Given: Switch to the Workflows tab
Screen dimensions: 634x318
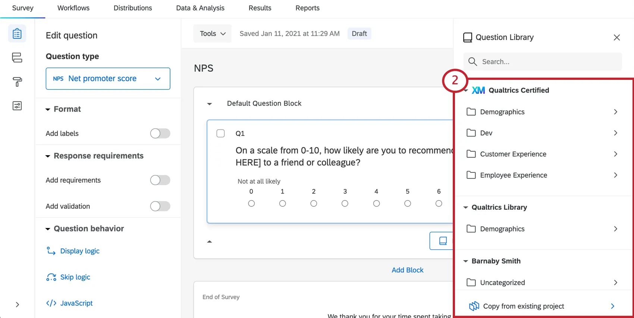Looking at the screenshot, I should pos(73,8).
